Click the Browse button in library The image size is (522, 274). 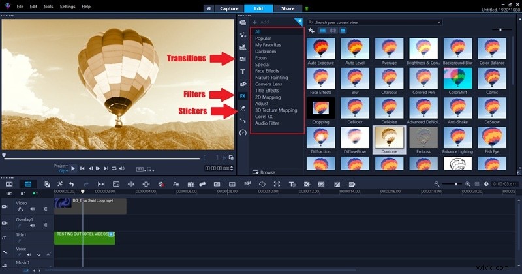264,172
